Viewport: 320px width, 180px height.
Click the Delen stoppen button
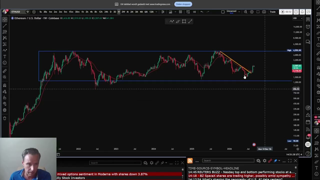point(183,4)
